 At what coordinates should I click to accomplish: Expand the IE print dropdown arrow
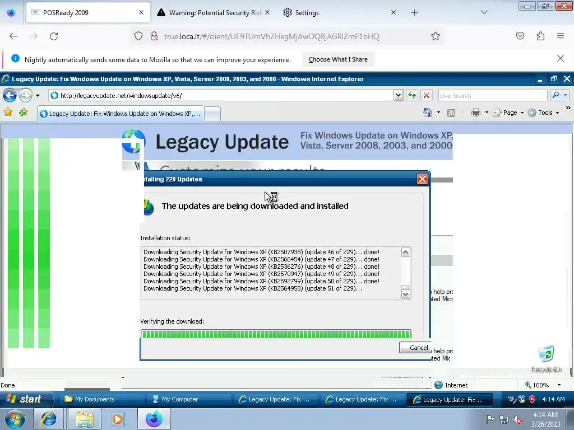pos(487,113)
